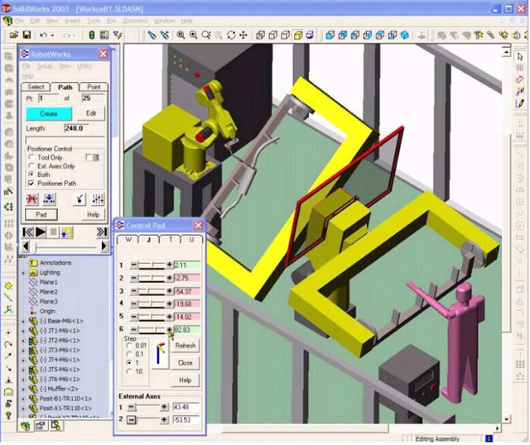Select Tool Only positioner control
The height and width of the screenshot is (445, 530).
31,157
